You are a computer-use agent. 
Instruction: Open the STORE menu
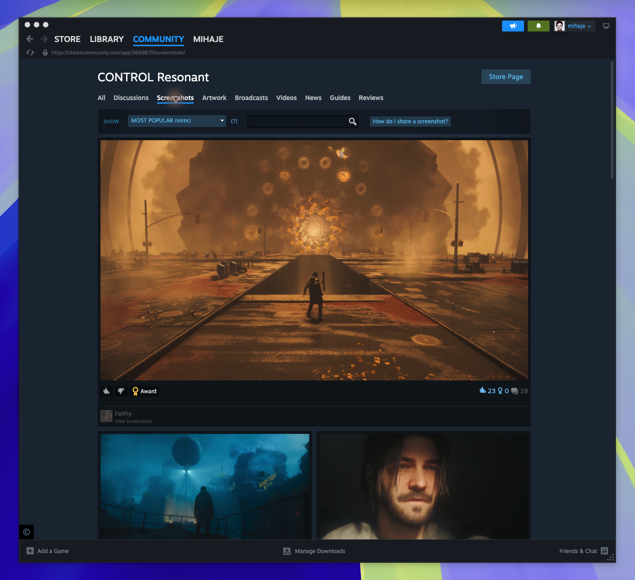(67, 39)
